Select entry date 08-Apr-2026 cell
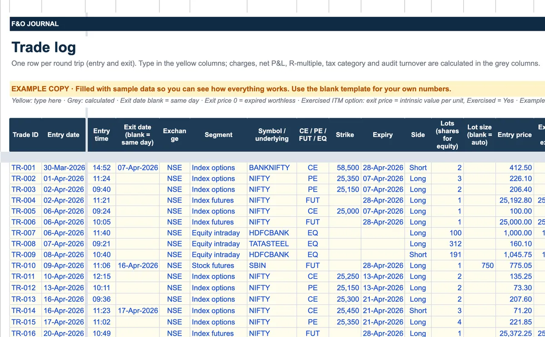Image resolution: width=545 pixels, height=337 pixels. coord(64,255)
